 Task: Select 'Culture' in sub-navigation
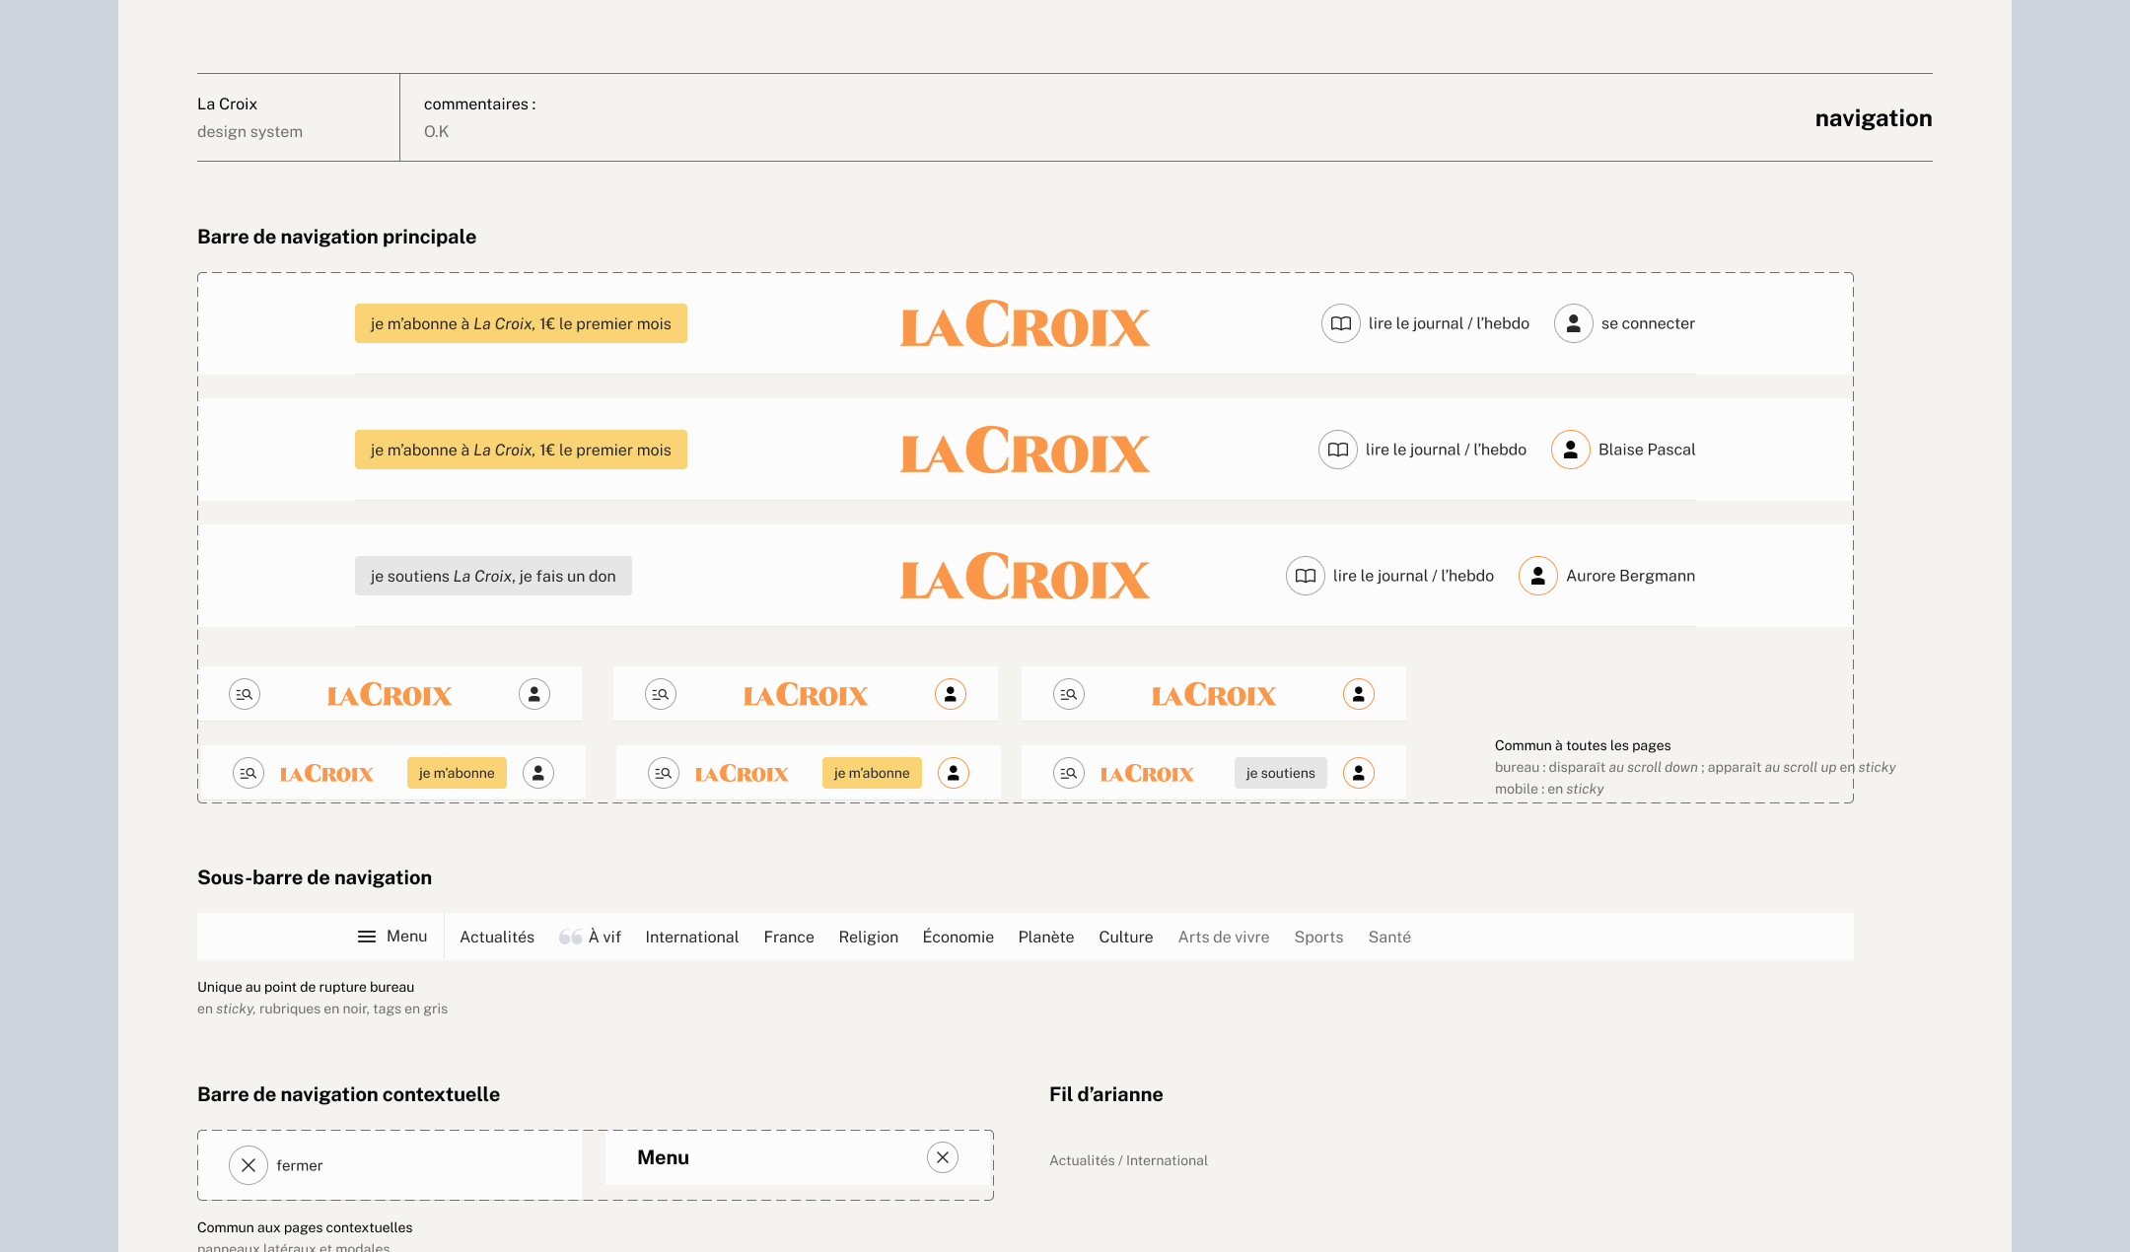pyautogui.click(x=1126, y=937)
